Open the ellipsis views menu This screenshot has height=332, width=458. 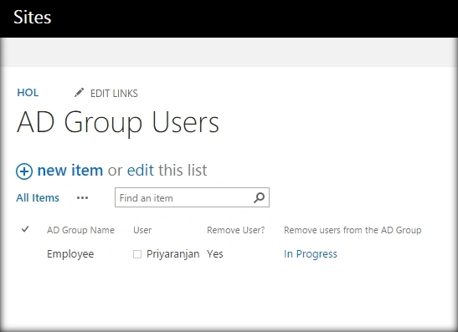tap(82, 198)
